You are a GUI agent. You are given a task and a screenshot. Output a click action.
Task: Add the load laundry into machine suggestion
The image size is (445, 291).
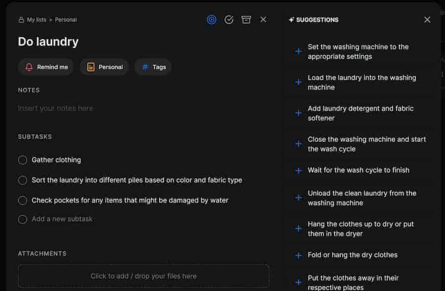[x=298, y=82]
